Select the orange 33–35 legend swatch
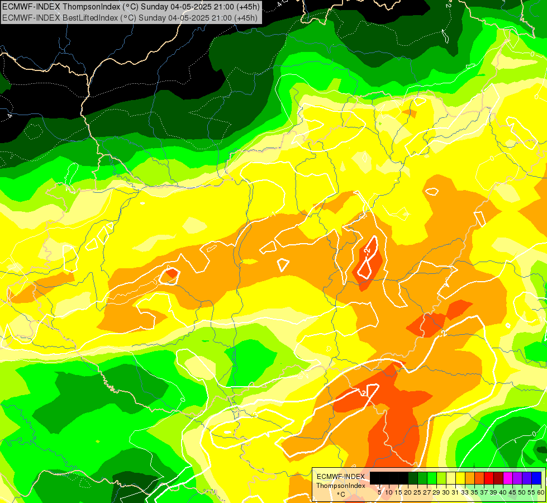Screen dimensions: 547x503 (470, 478)
